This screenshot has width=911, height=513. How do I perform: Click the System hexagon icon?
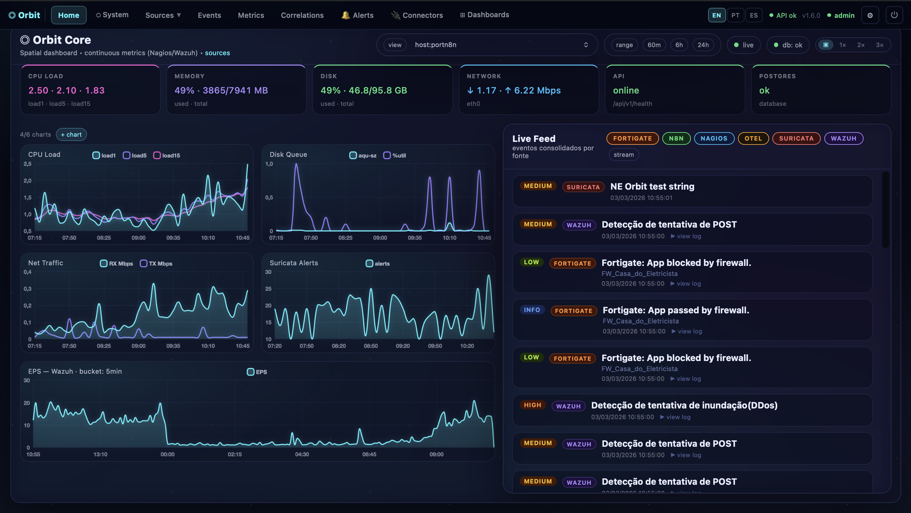(98, 15)
